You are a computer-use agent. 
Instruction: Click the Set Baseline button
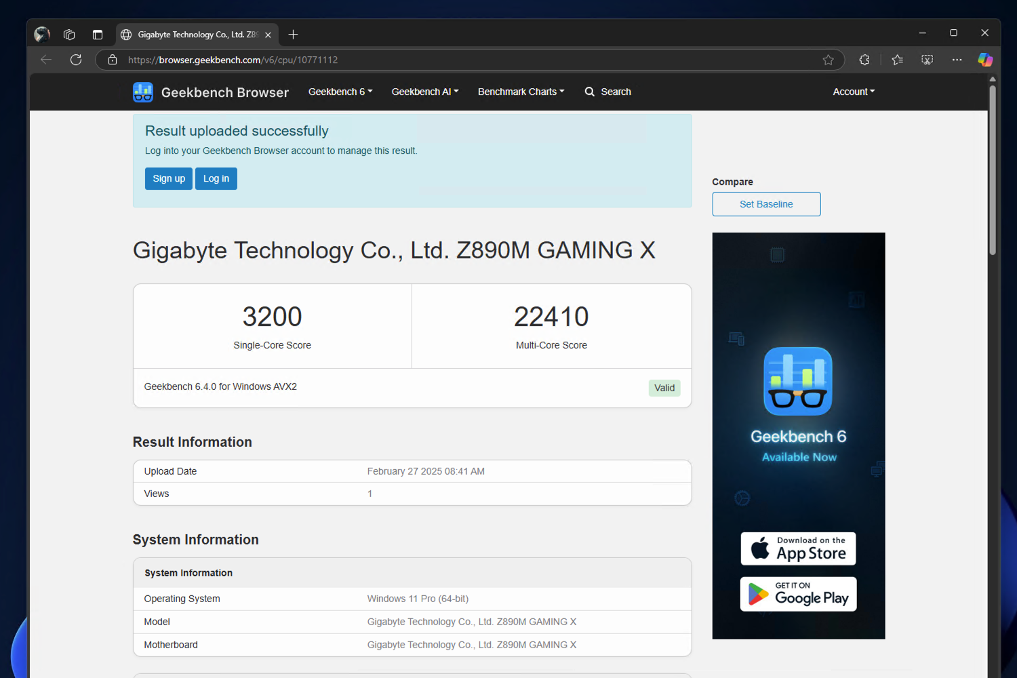766,204
